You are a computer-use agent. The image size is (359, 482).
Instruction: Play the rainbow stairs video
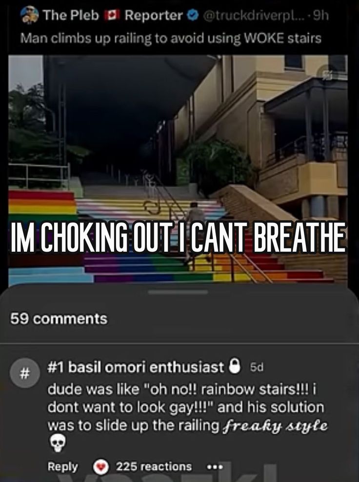point(178,170)
